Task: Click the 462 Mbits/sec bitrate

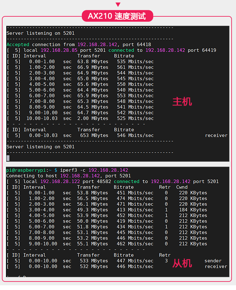Action: pos(135,244)
